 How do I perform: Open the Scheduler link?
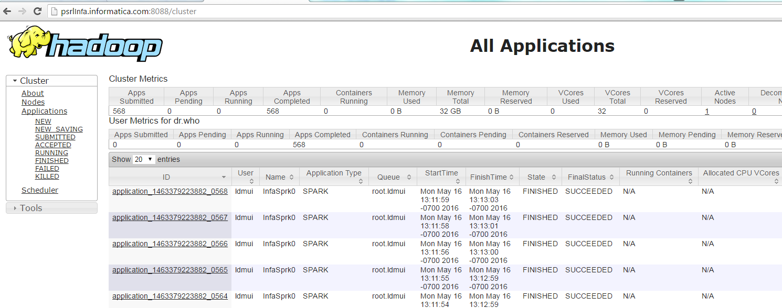[x=40, y=190]
